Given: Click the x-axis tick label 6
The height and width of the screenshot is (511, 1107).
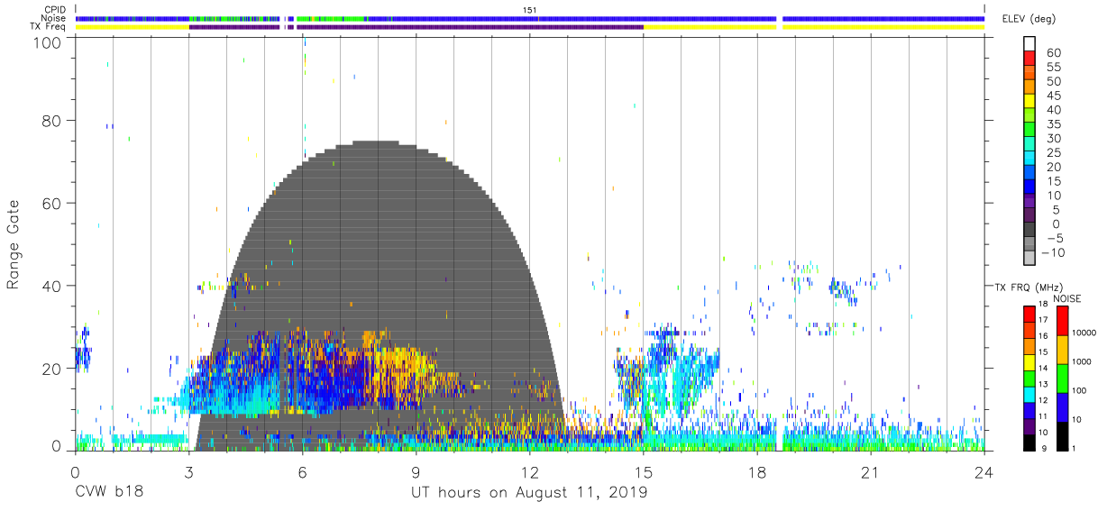Looking at the screenshot, I should [302, 472].
